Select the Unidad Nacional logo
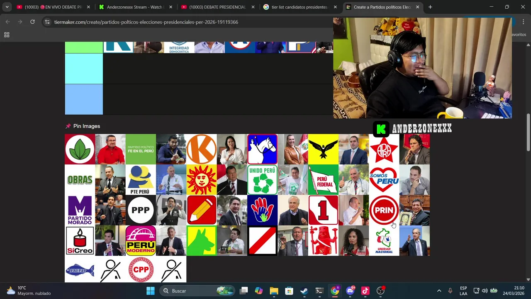Image resolution: width=531 pixels, height=299 pixels. (x=384, y=241)
